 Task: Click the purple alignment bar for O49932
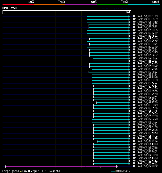pyautogui.click(x=61, y=166)
